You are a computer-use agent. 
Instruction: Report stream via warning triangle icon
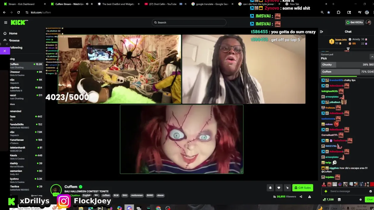tap(309, 197)
